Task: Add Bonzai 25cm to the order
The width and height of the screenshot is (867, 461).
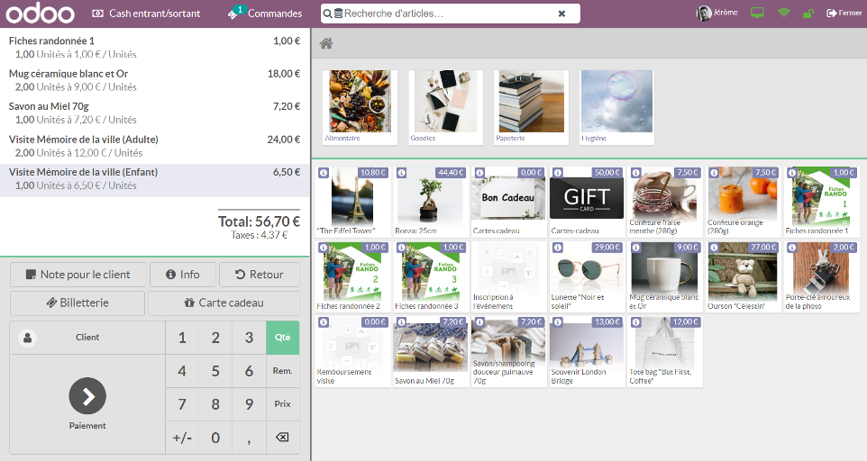Action: pyautogui.click(x=430, y=202)
